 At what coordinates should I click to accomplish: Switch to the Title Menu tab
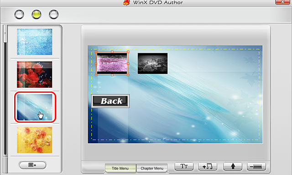[x=120, y=168]
